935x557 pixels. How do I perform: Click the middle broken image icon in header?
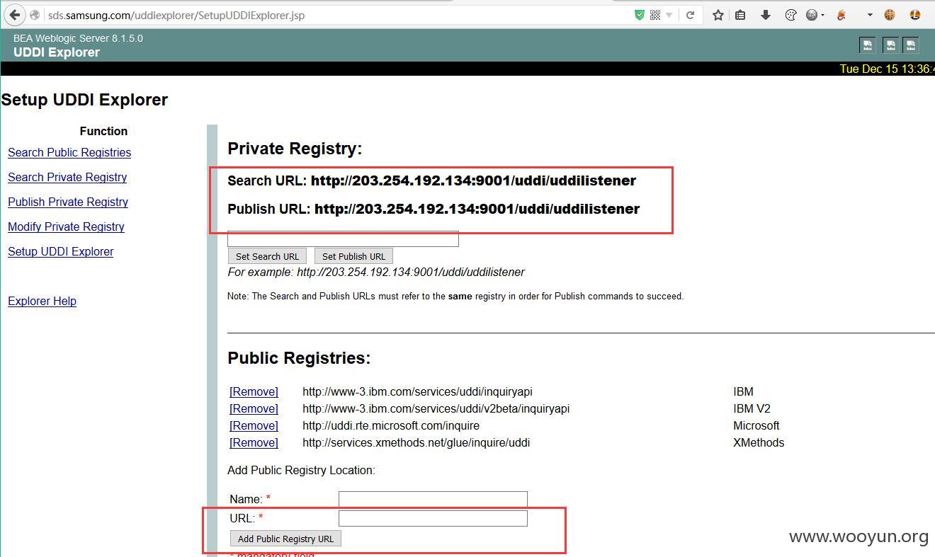coord(890,45)
